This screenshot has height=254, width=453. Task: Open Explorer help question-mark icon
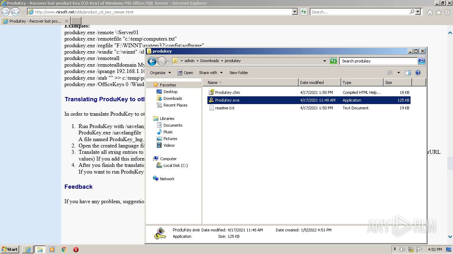click(418, 73)
